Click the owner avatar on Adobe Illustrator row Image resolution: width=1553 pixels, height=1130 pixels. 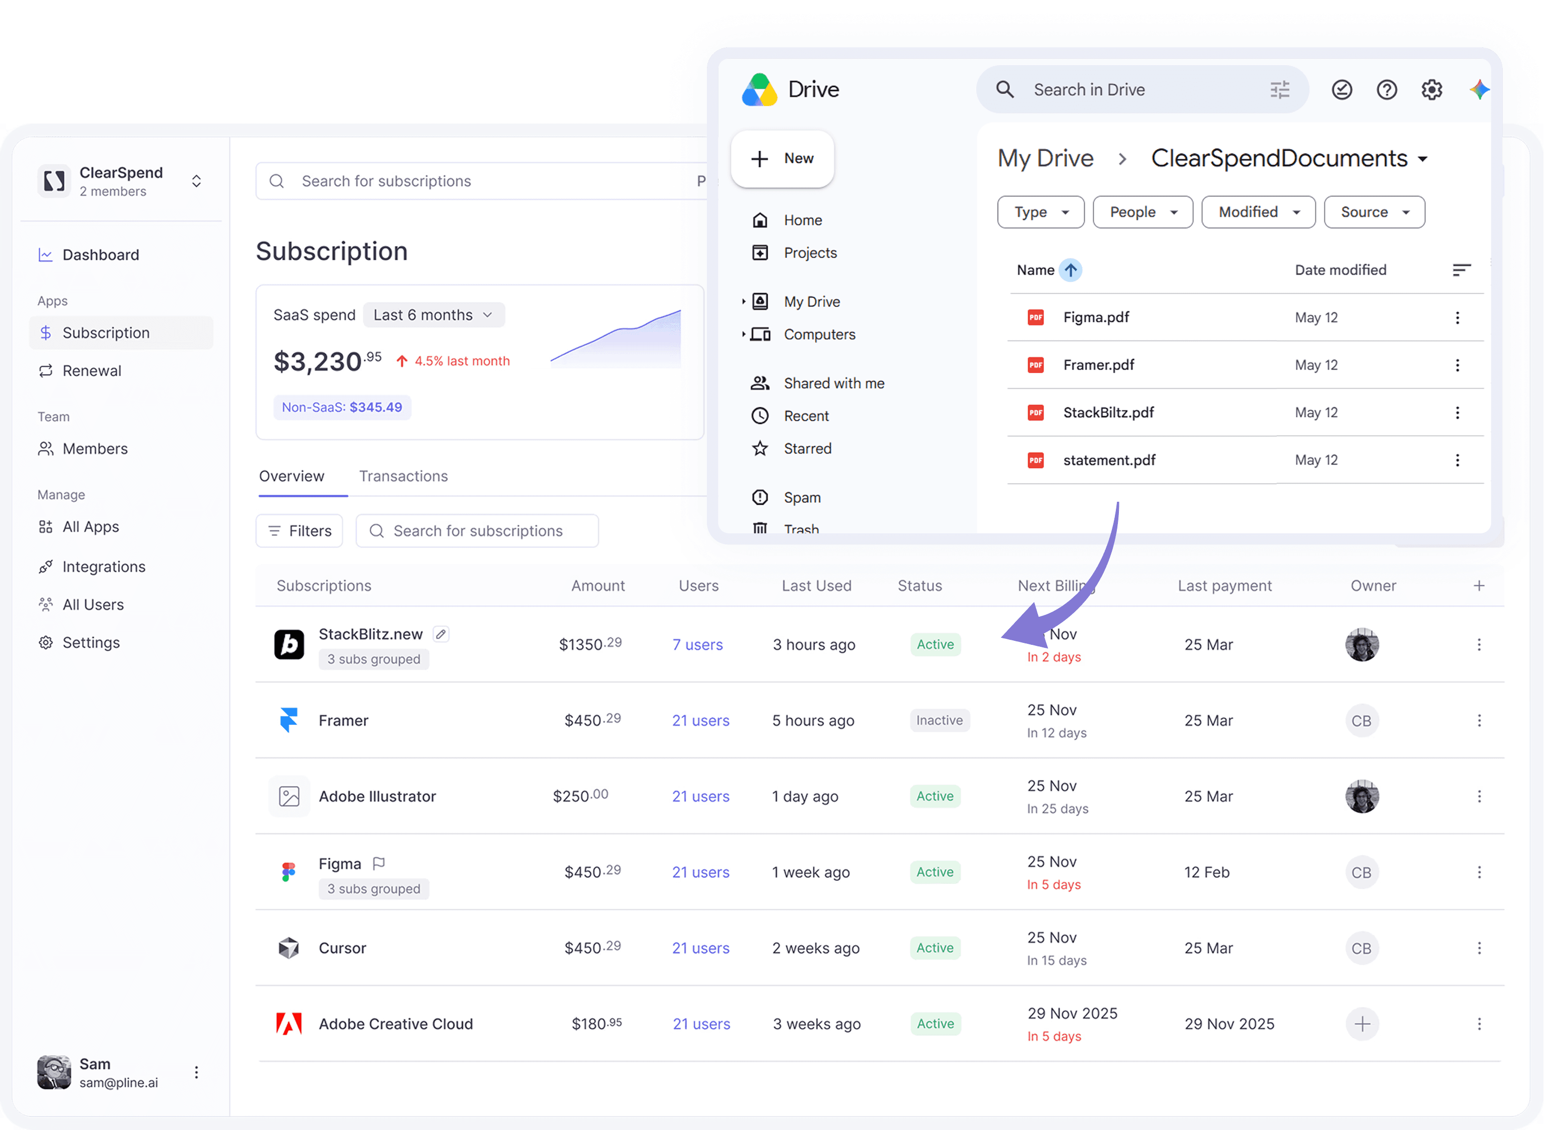(x=1362, y=797)
